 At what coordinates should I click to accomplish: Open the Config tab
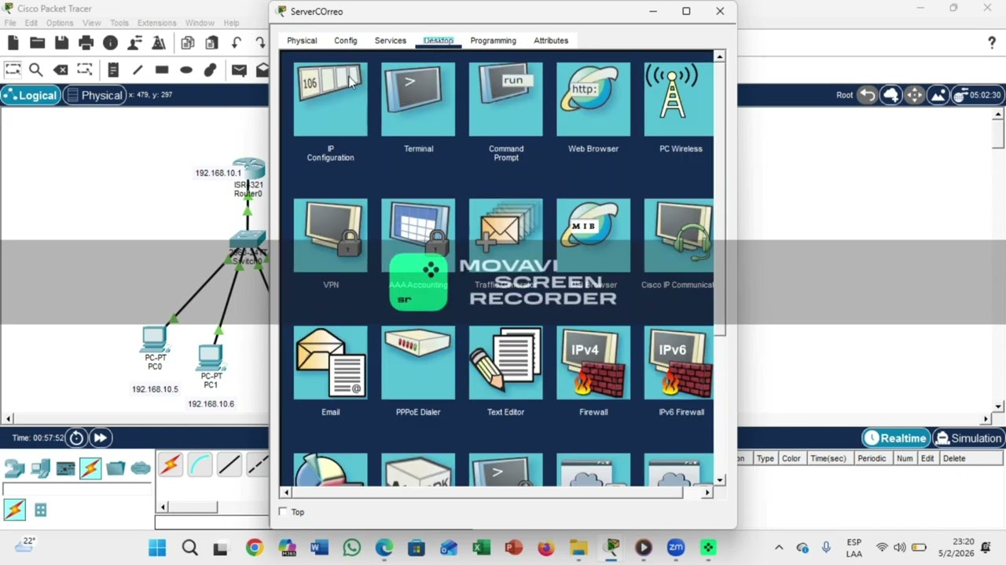[x=345, y=41]
